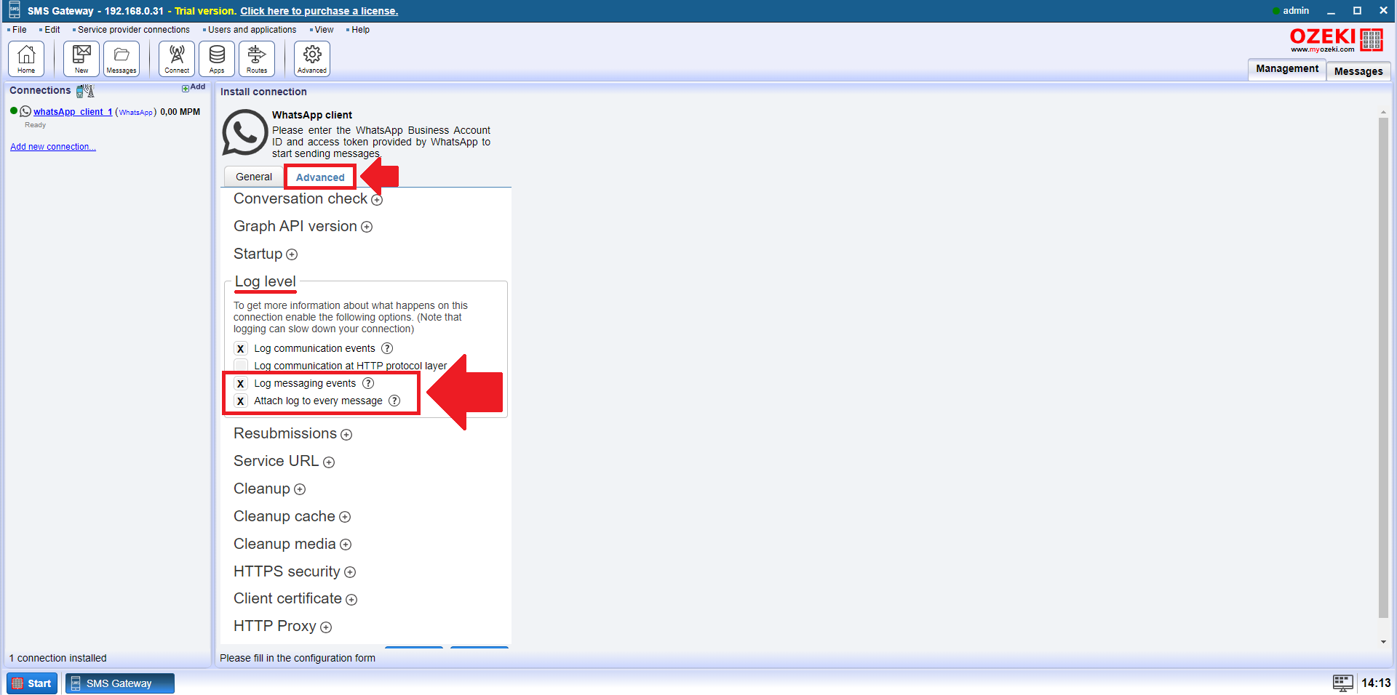The width and height of the screenshot is (1397, 695).
Task: Collapse the Log level section heading
Action: [x=265, y=281]
